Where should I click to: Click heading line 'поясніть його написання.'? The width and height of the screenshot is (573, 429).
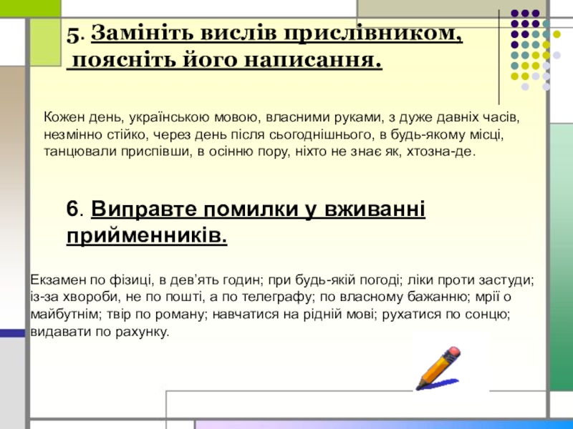pos(227,60)
